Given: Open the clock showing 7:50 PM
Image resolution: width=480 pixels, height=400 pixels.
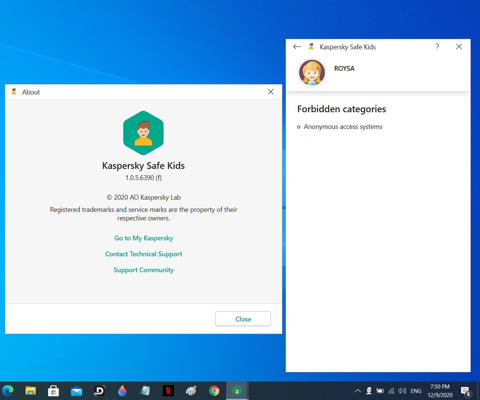Looking at the screenshot, I should (x=440, y=391).
